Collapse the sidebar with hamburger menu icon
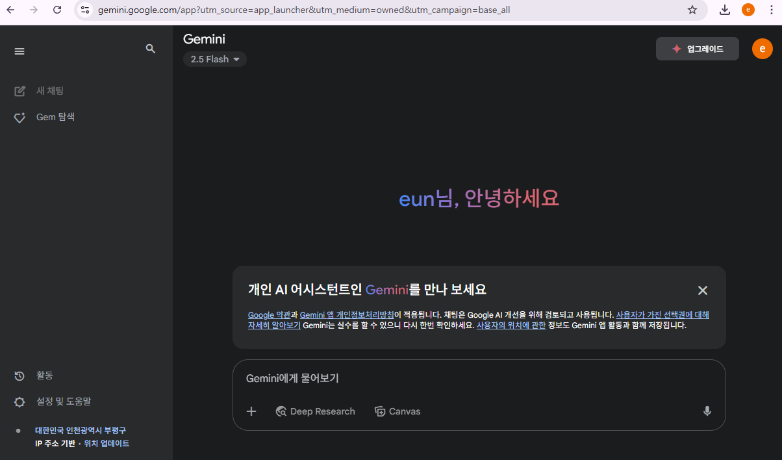Image resolution: width=782 pixels, height=460 pixels. (x=19, y=51)
